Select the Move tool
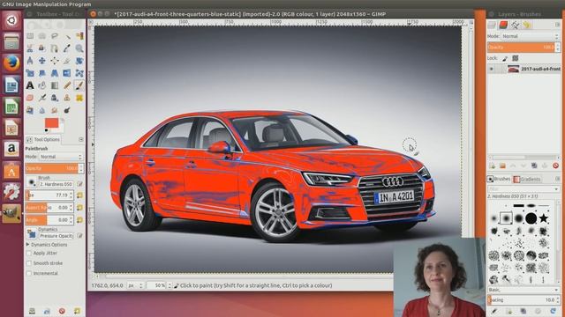Viewport: 565px width, 317px height. pos(42,61)
